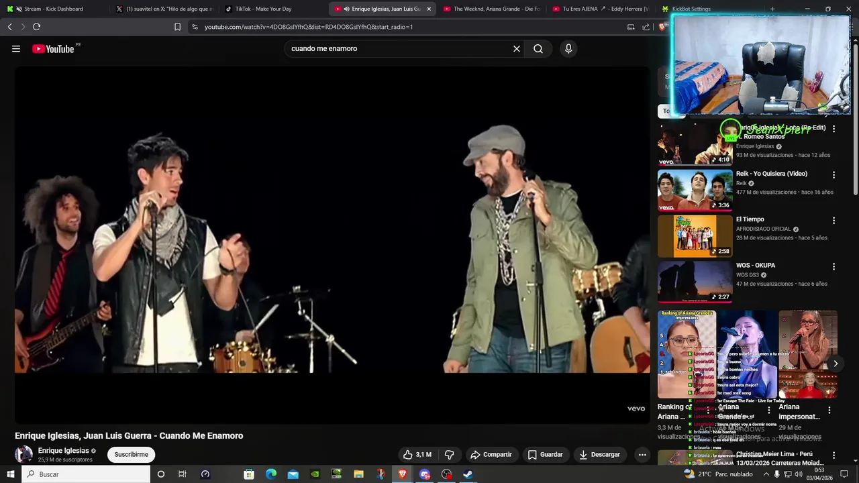Viewport: 859px width, 483px height.
Task: Reload the page
Action: pos(36,27)
